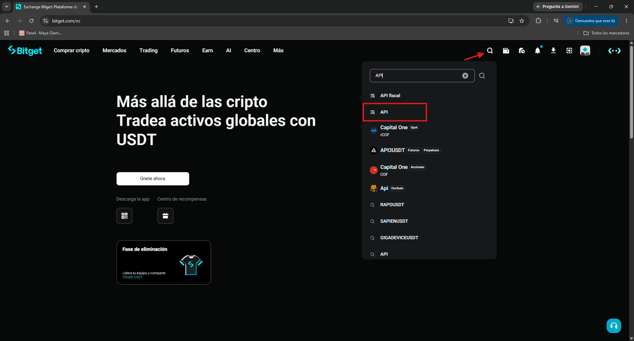Expand Todos los marcadores folder
The height and width of the screenshot is (341, 634).
pyautogui.click(x=606, y=33)
